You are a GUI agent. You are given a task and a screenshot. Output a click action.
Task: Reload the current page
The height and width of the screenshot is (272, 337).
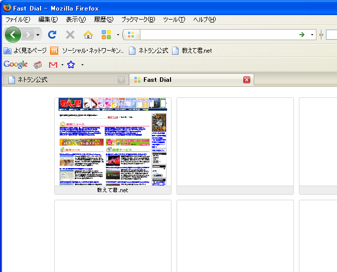(x=52, y=35)
